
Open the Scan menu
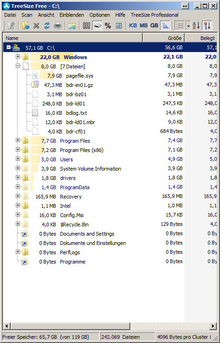[27, 15]
